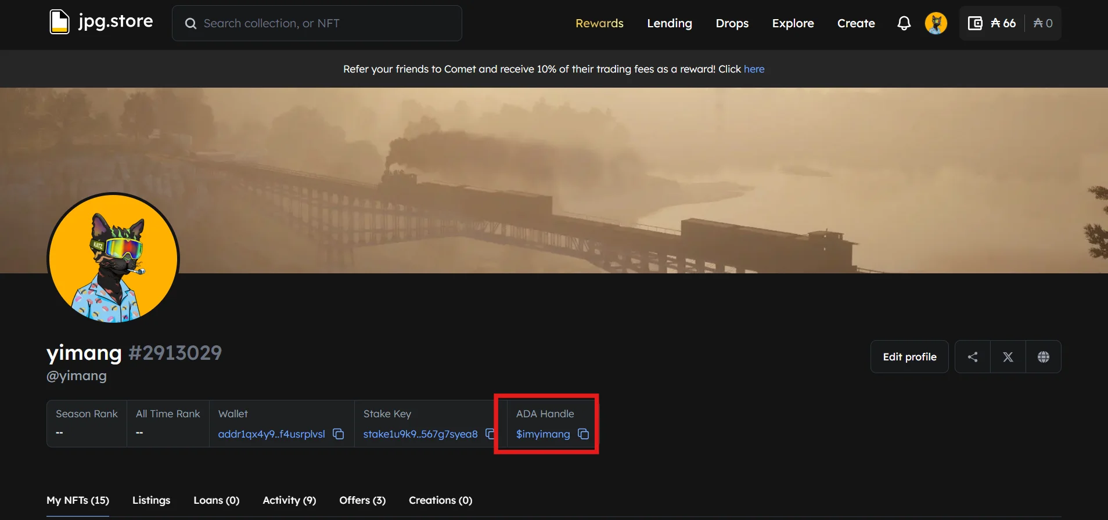This screenshot has width=1108, height=520.
Task: Switch to the Listings tab
Action: 151,500
